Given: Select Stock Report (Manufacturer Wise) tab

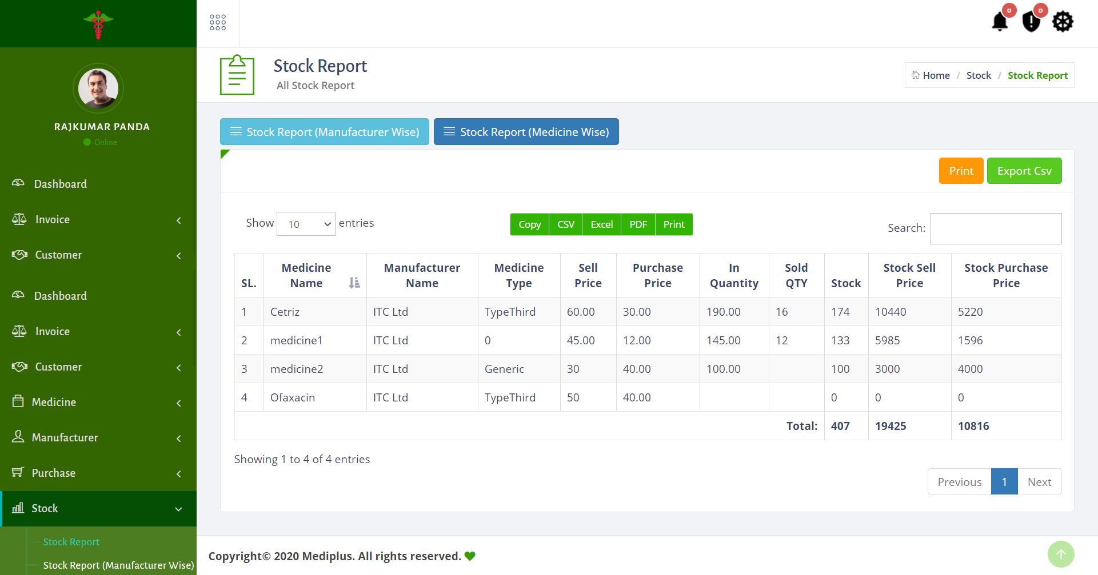Looking at the screenshot, I should coord(324,132).
